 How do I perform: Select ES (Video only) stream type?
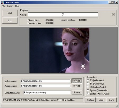coord(88,80)
